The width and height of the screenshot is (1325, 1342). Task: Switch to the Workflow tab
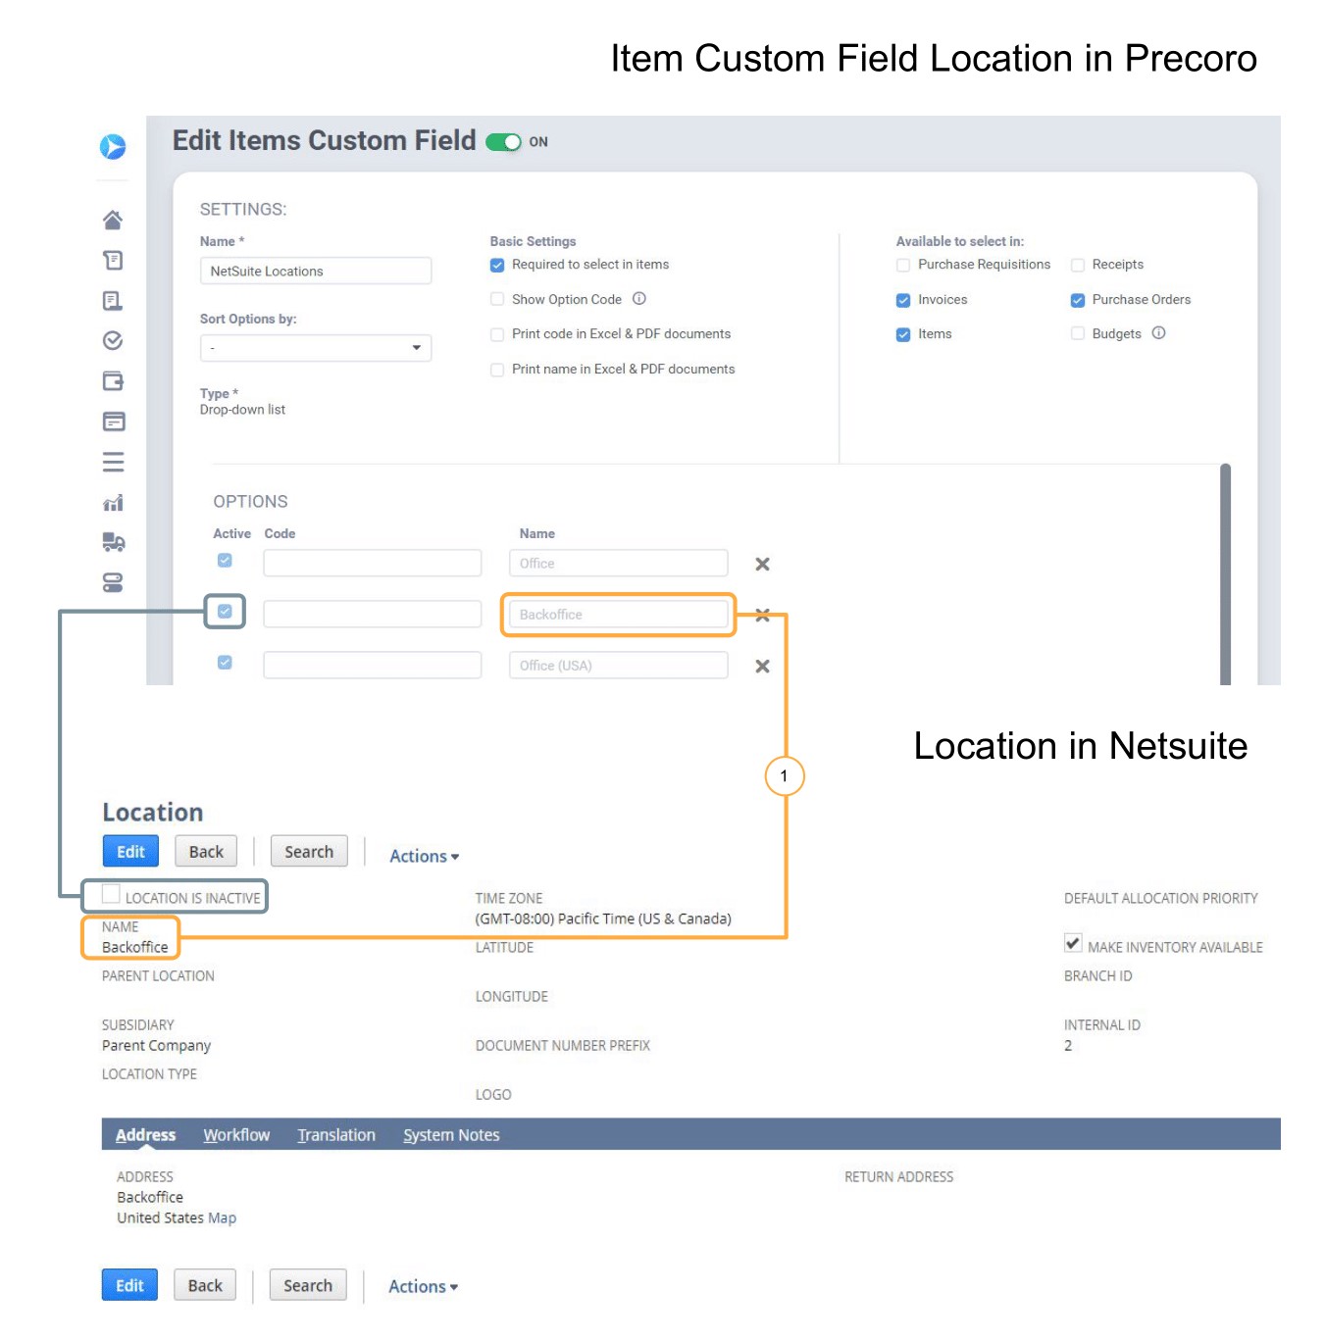point(235,1134)
